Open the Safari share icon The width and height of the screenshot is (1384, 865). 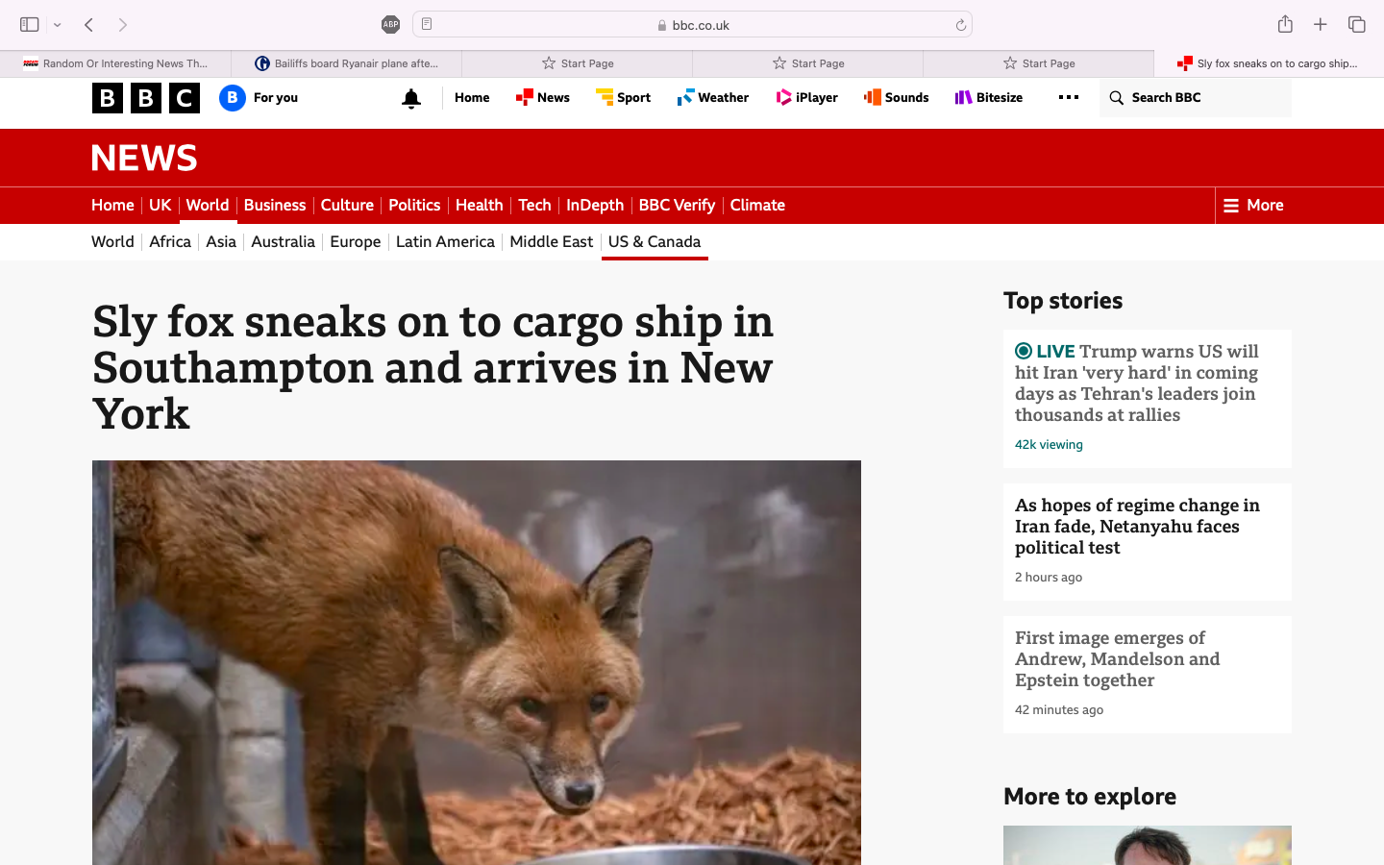pos(1286,24)
